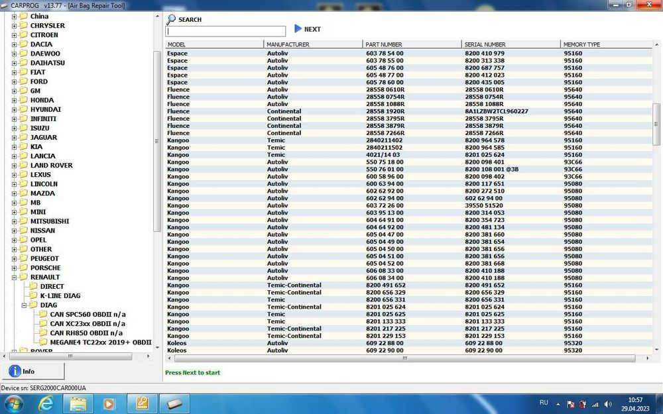Collapse the DIAG tree node
663x414 pixels.
tap(24, 305)
